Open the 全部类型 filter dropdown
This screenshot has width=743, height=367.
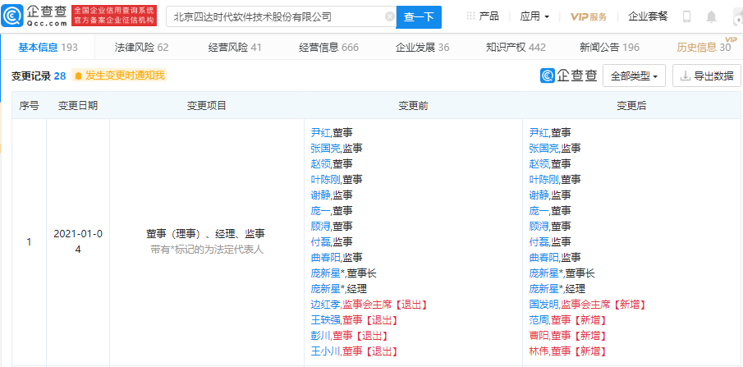tap(634, 76)
